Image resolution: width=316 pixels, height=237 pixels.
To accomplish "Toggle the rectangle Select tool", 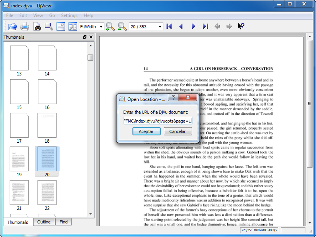I will tap(49, 27).
